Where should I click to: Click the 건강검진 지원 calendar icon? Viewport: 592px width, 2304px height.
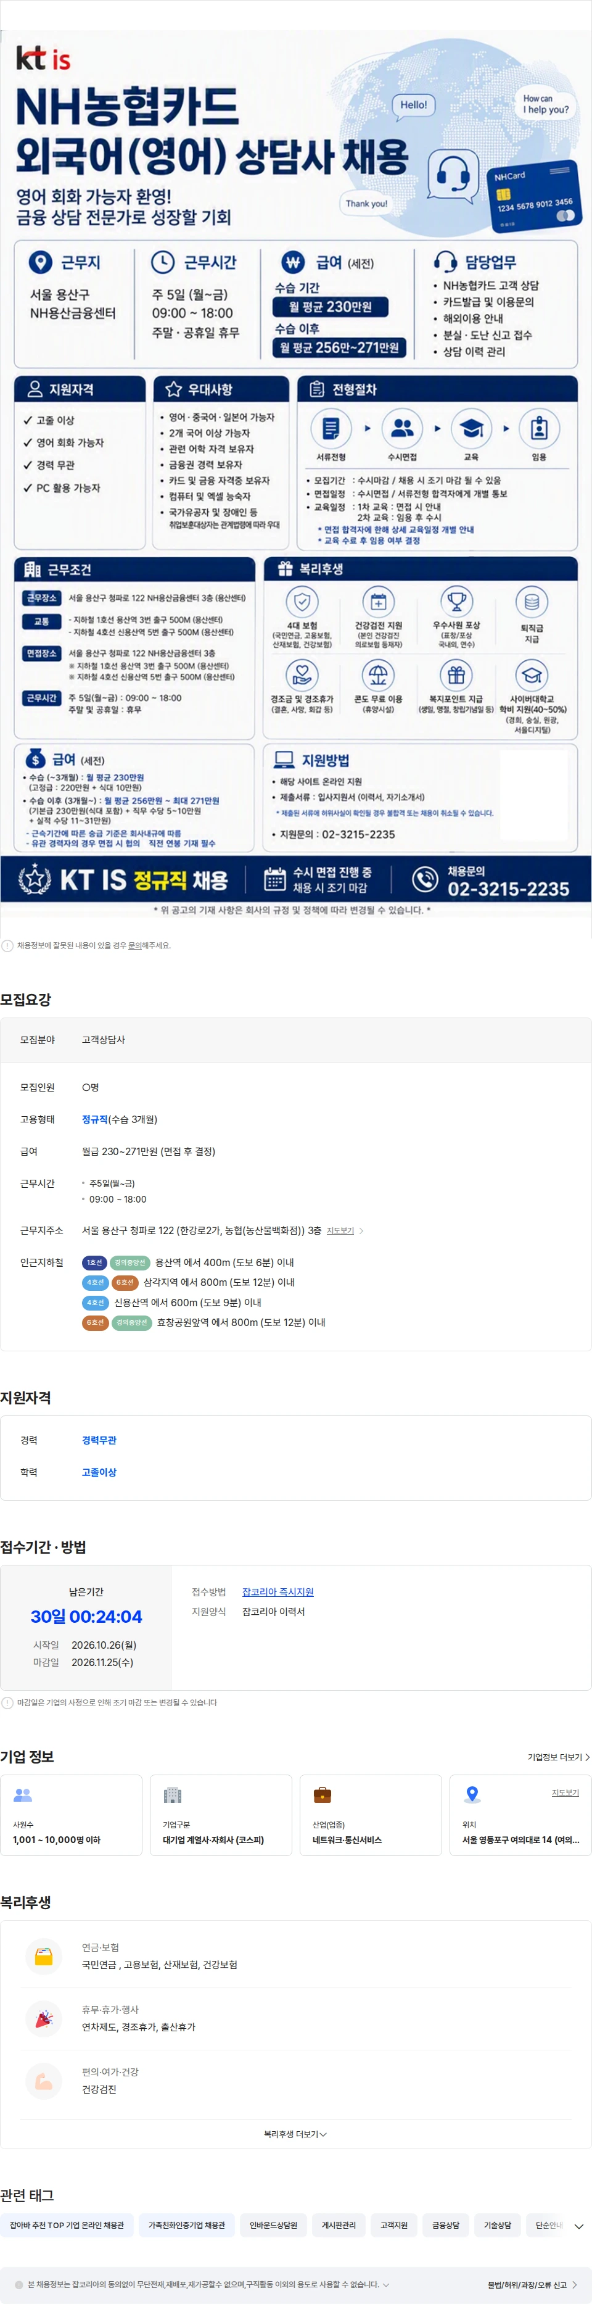click(x=378, y=601)
